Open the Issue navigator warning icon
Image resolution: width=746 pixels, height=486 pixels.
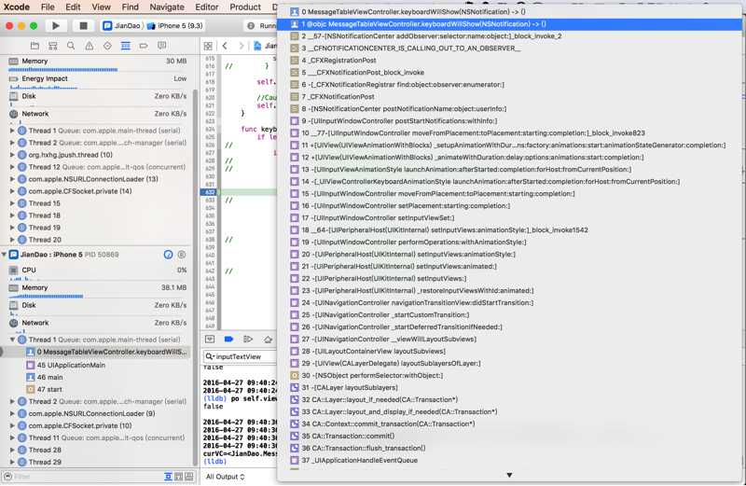point(89,46)
